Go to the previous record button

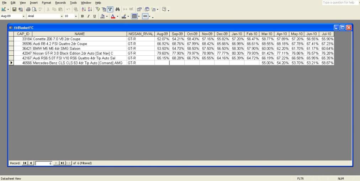pos(31,163)
